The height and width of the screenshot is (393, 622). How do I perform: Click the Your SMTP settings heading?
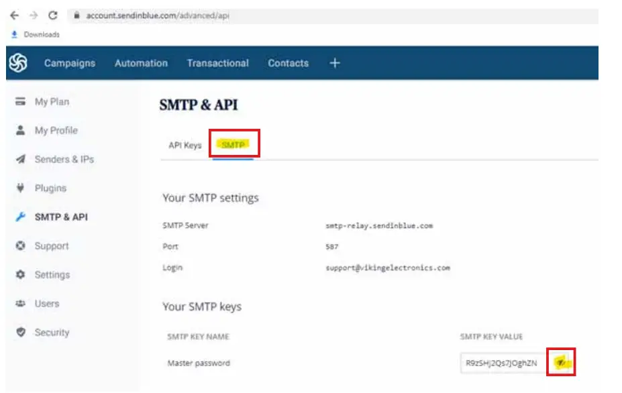point(210,198)
